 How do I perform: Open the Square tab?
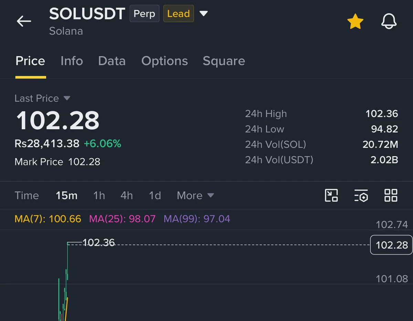coord(224,61)
